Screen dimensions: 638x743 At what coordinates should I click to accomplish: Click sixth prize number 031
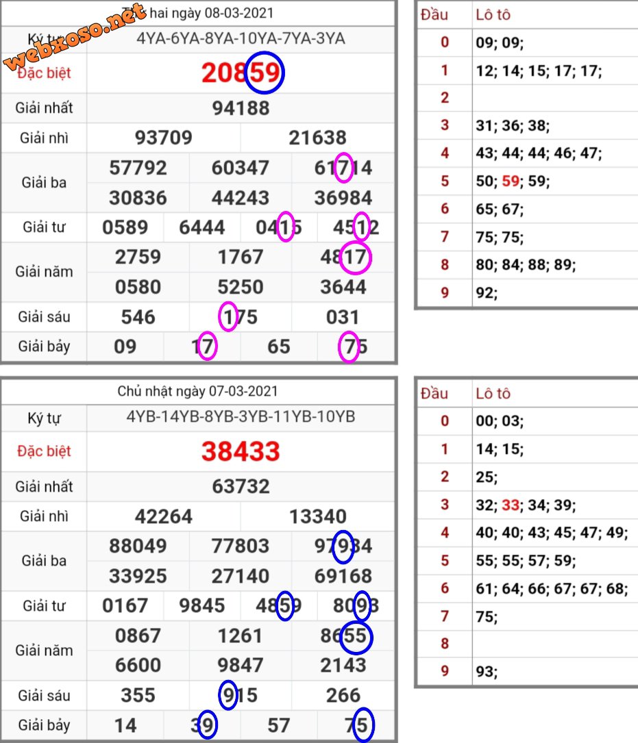pyautogui.click(x=343, y=317)
